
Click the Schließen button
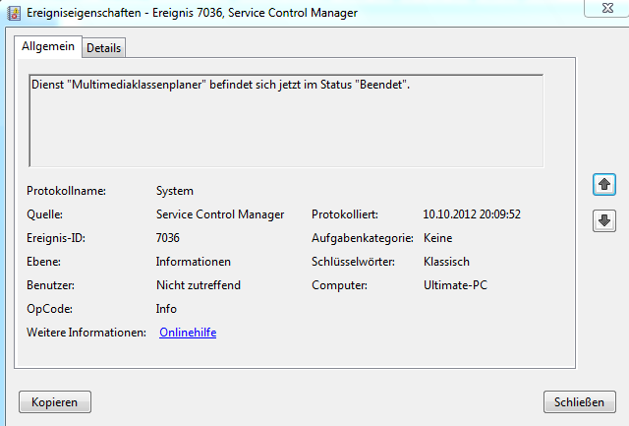tap(579, 402)
